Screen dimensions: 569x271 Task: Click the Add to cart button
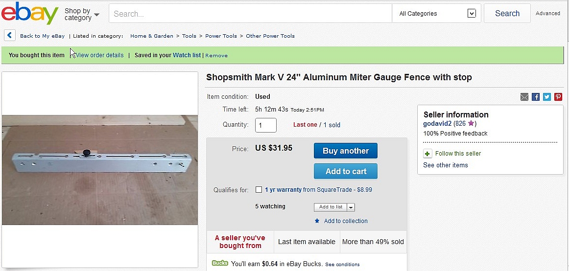(346, 171)
